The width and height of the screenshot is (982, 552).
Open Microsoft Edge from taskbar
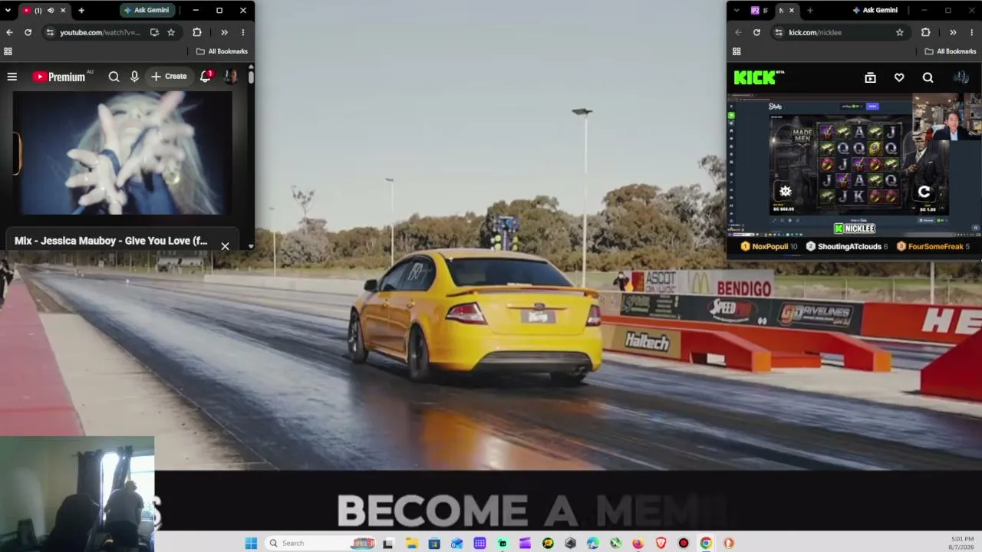click(593, 543)
